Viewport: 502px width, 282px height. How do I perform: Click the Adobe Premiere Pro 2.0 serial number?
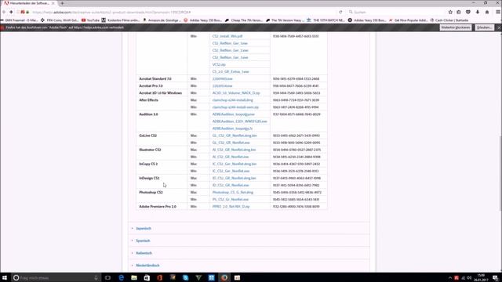296,207
